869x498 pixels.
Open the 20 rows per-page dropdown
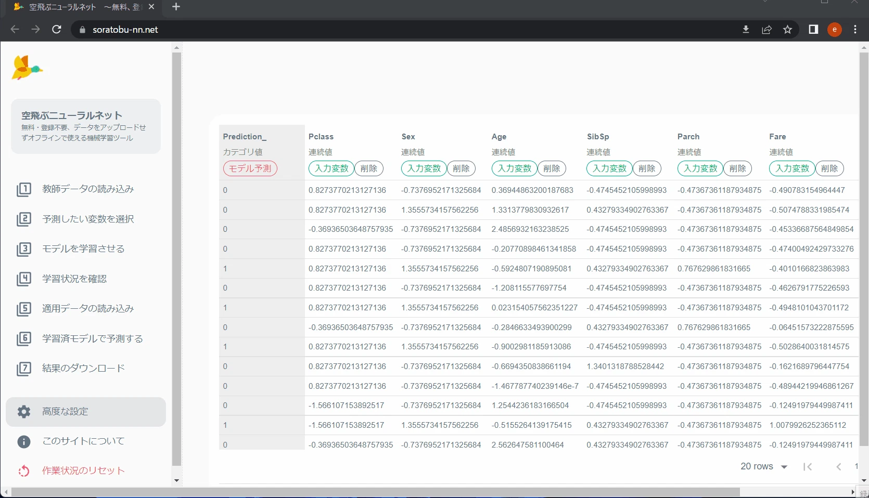pyautogui.click(x=764, y=467)
